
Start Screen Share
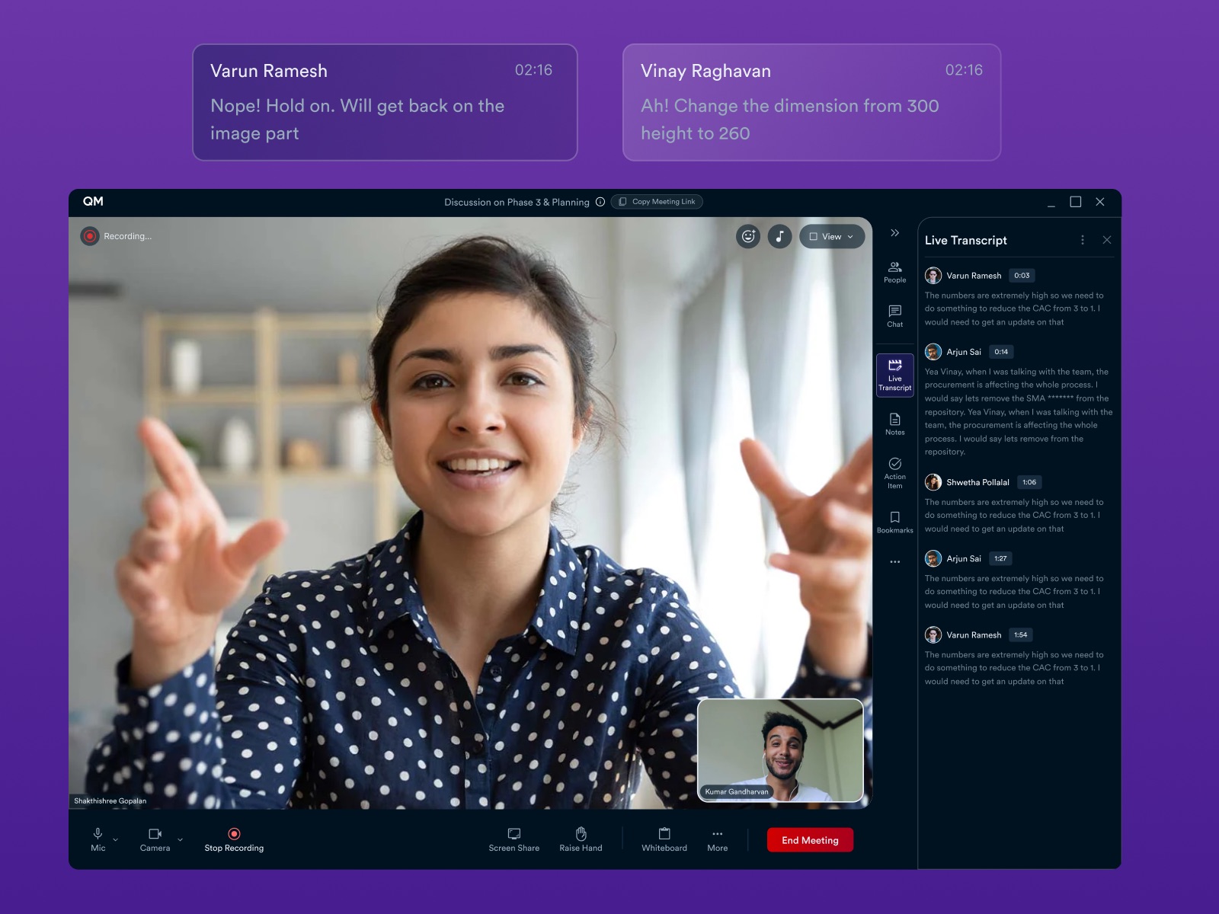[514, 839]
